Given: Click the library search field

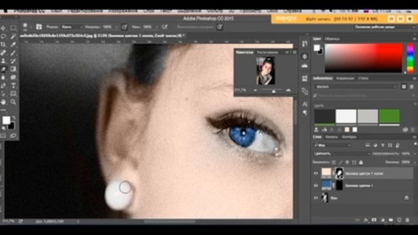Looking at the screenshot, I should click(x=364, y=95).
